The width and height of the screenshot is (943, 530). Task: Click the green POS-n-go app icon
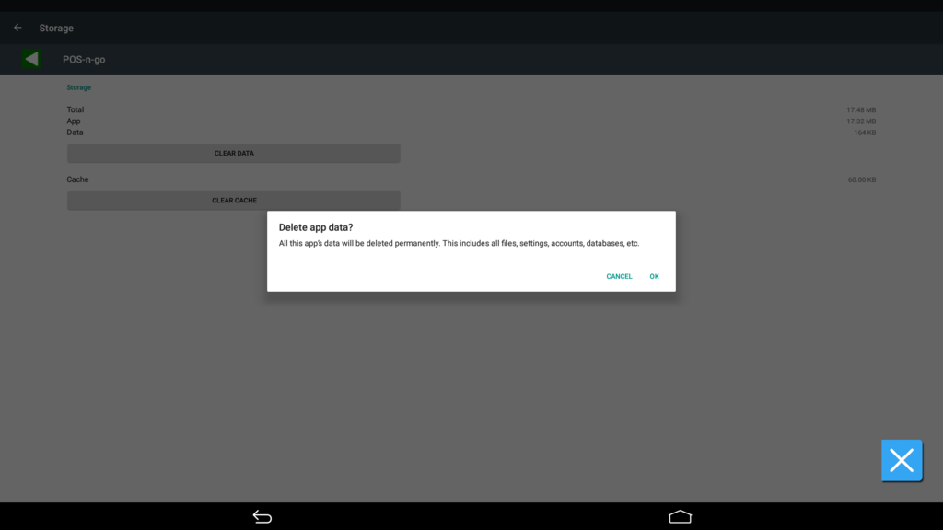pos(31,59)
